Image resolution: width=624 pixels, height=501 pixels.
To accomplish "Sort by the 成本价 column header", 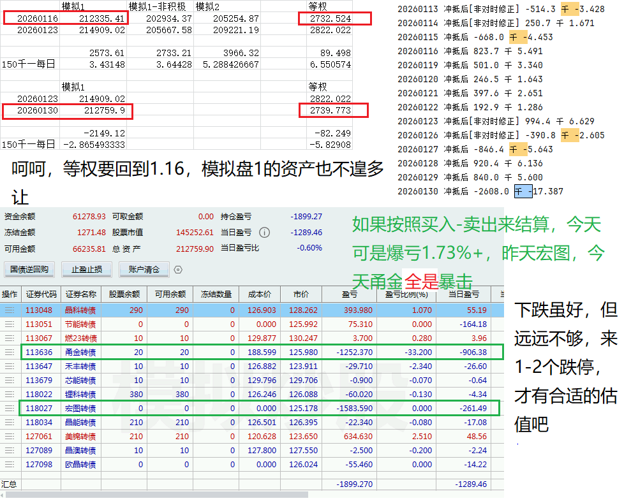I will tap(260, 294).
